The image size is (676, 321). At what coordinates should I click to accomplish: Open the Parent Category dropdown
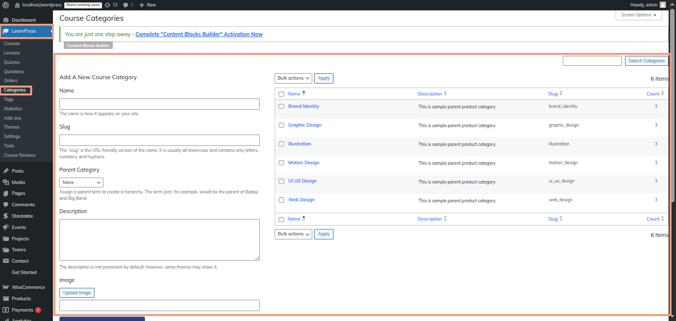coord(81,183)
